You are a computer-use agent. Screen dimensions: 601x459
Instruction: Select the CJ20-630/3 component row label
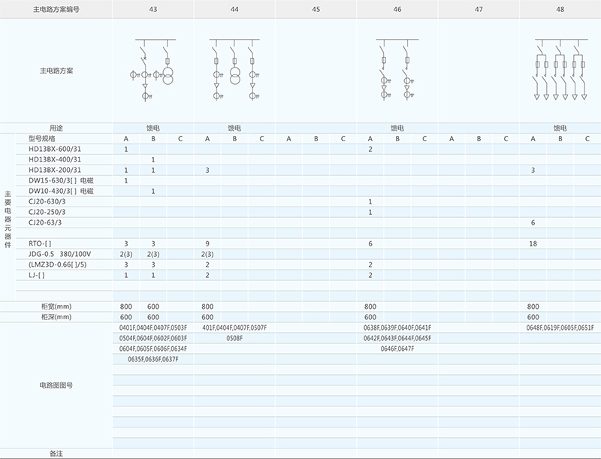click(x=47, y=202)
